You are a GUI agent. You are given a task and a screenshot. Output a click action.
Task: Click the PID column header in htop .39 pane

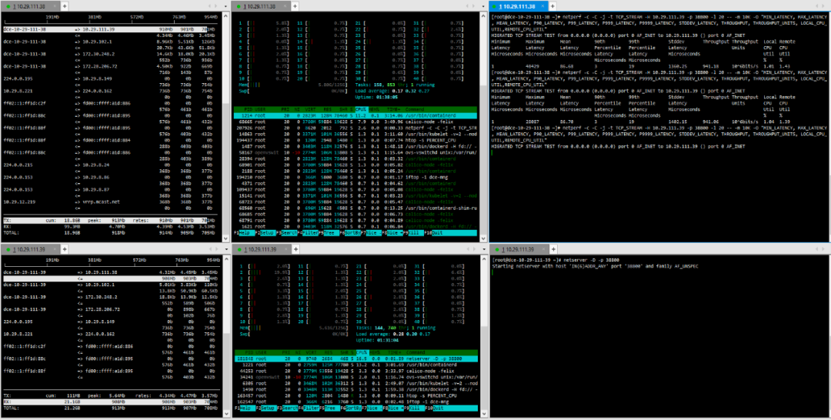[249, 352]
